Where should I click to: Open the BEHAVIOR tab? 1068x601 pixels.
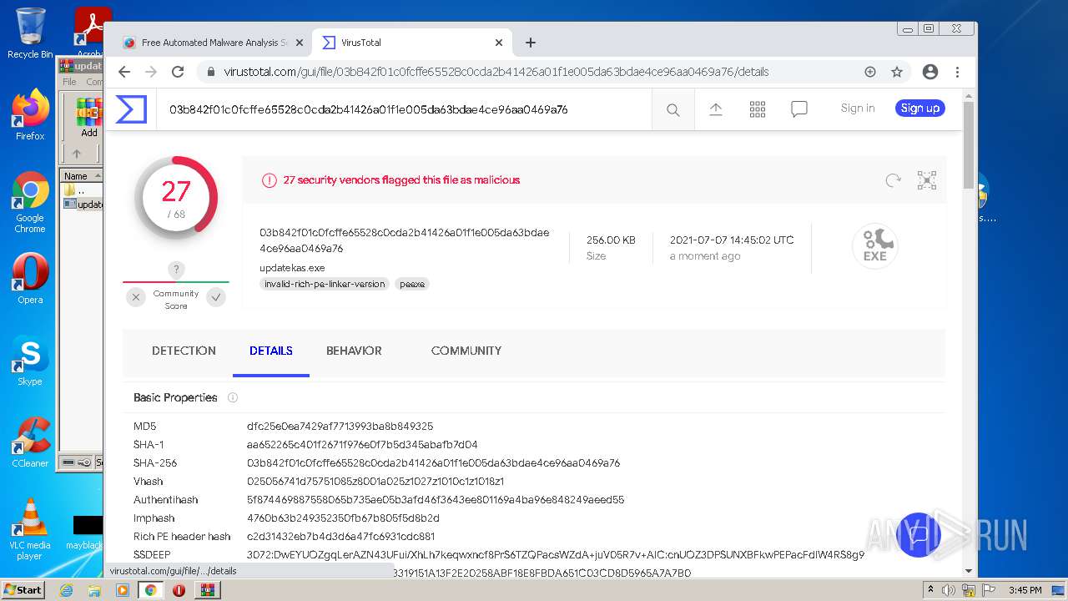[354, 351]
